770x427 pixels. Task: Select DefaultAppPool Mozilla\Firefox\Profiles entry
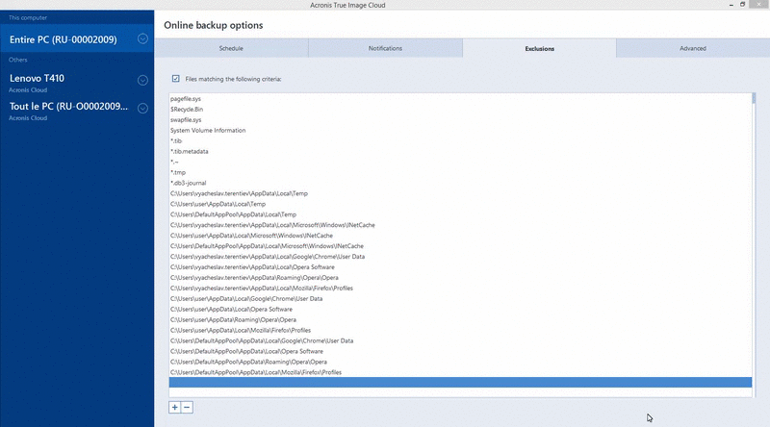pos(460,372)
